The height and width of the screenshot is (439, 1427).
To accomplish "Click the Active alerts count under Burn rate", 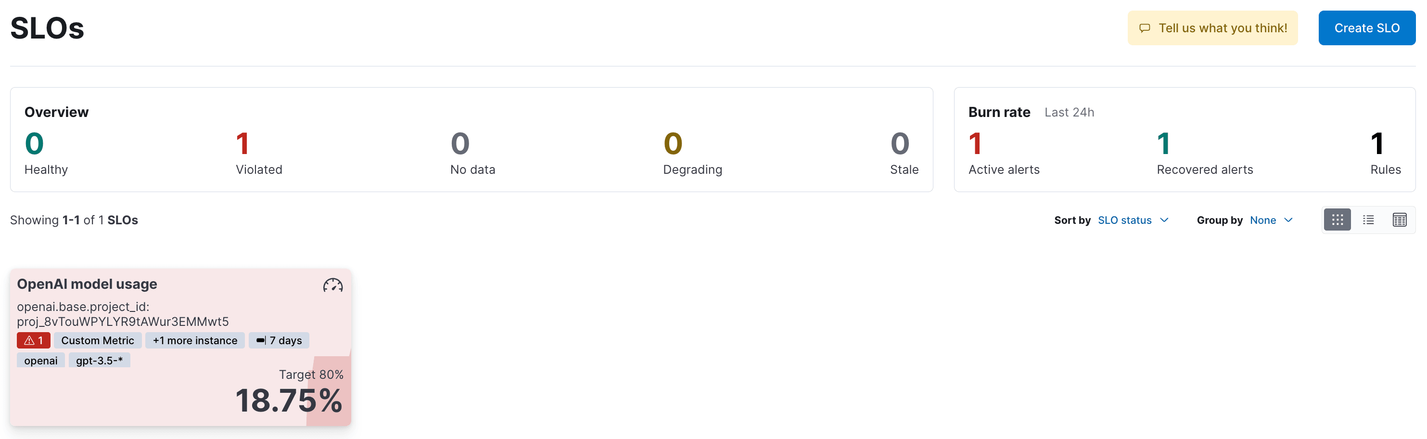I will point(976,143).
